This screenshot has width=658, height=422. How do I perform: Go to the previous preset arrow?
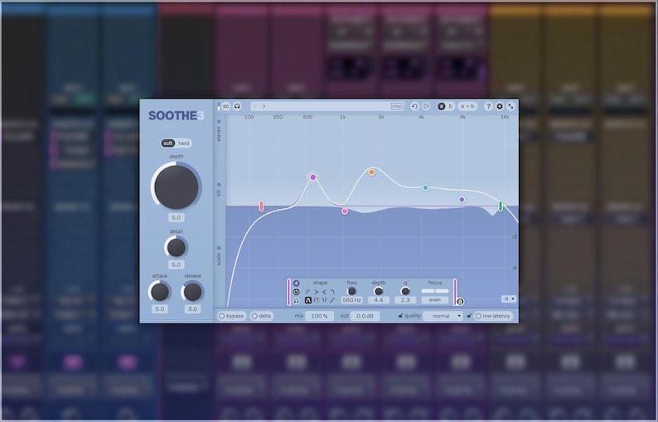(x=256, y=106)
